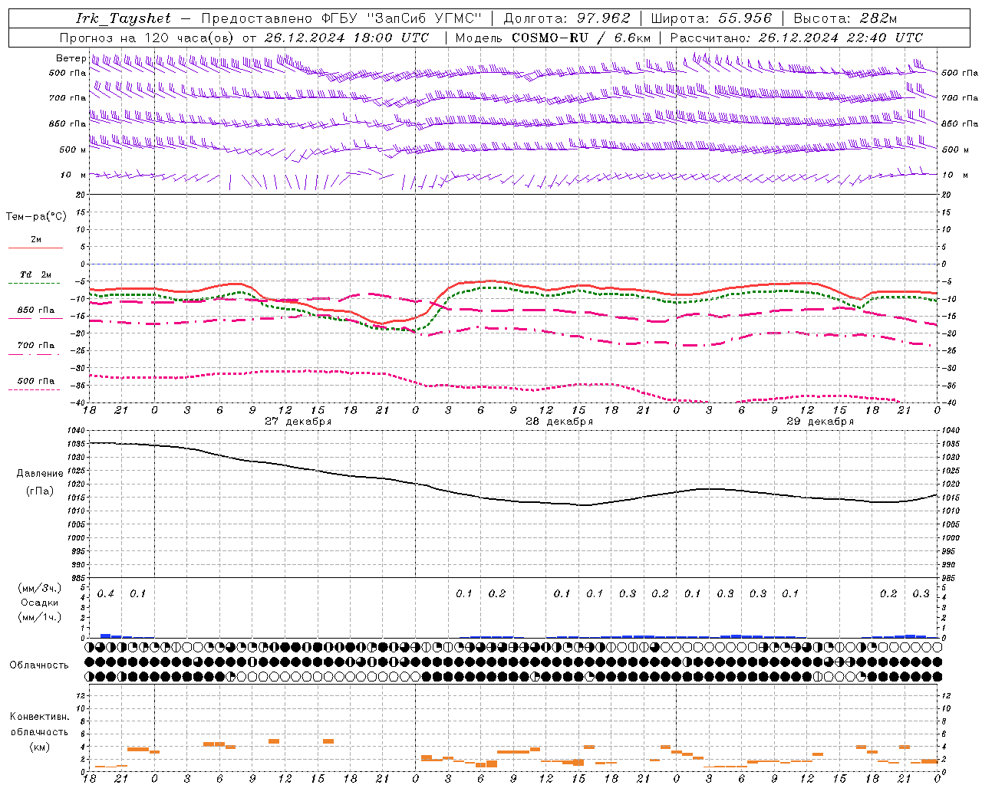Click the 500 гПа entry in the temperature legend
The height and width of the screenshot is (785, 982).
[x=35, y=381]
